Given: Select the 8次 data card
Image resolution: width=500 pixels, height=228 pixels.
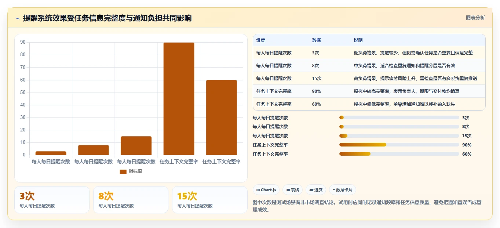Looking at the screenshot, I should [131, 200].
